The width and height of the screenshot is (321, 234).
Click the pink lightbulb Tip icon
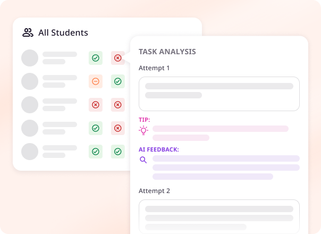(143, 130)
